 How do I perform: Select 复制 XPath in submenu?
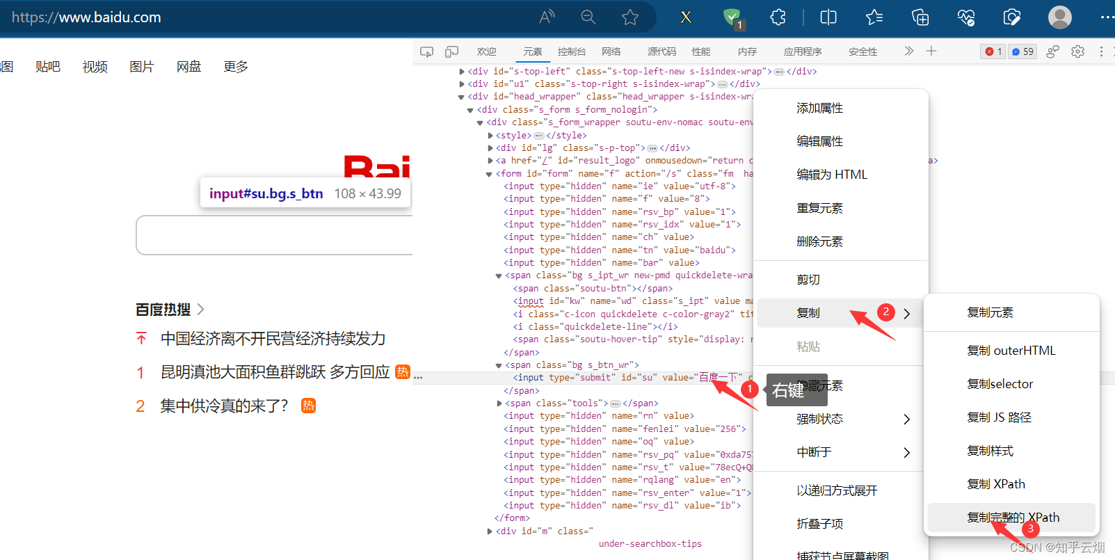tap(1011, 484)
